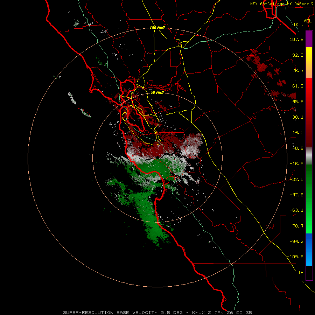Click the '100 NMI' range ring label
This screenshot has height=315, width=315.
tap(157, 28)
